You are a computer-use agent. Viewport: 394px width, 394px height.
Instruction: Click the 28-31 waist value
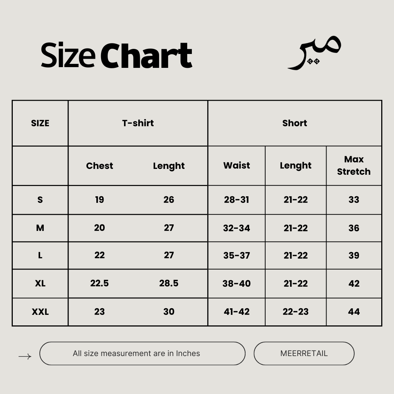click(237, 200)
